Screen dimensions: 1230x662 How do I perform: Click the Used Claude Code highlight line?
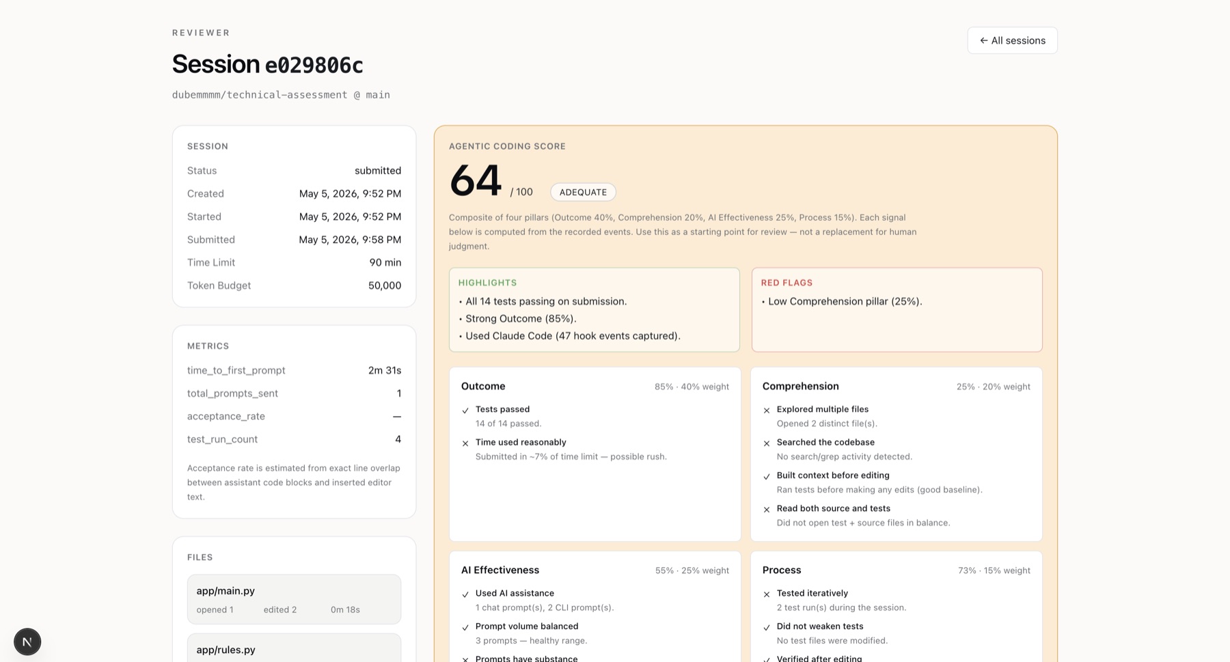(x=573, y=336)
